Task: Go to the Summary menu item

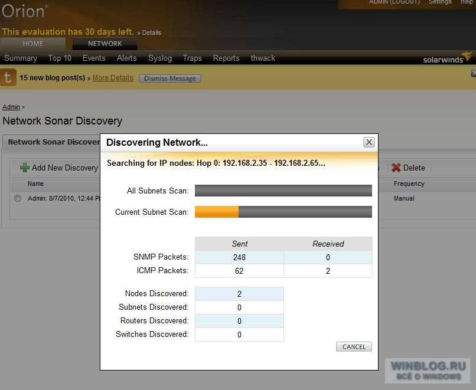Action: pyautogui.click(x=21, y=58)
